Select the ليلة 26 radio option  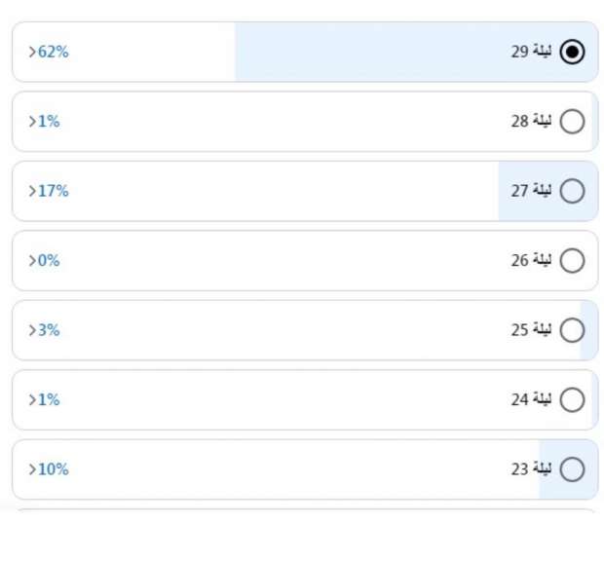pyautogui.click(x=573, y=261)
